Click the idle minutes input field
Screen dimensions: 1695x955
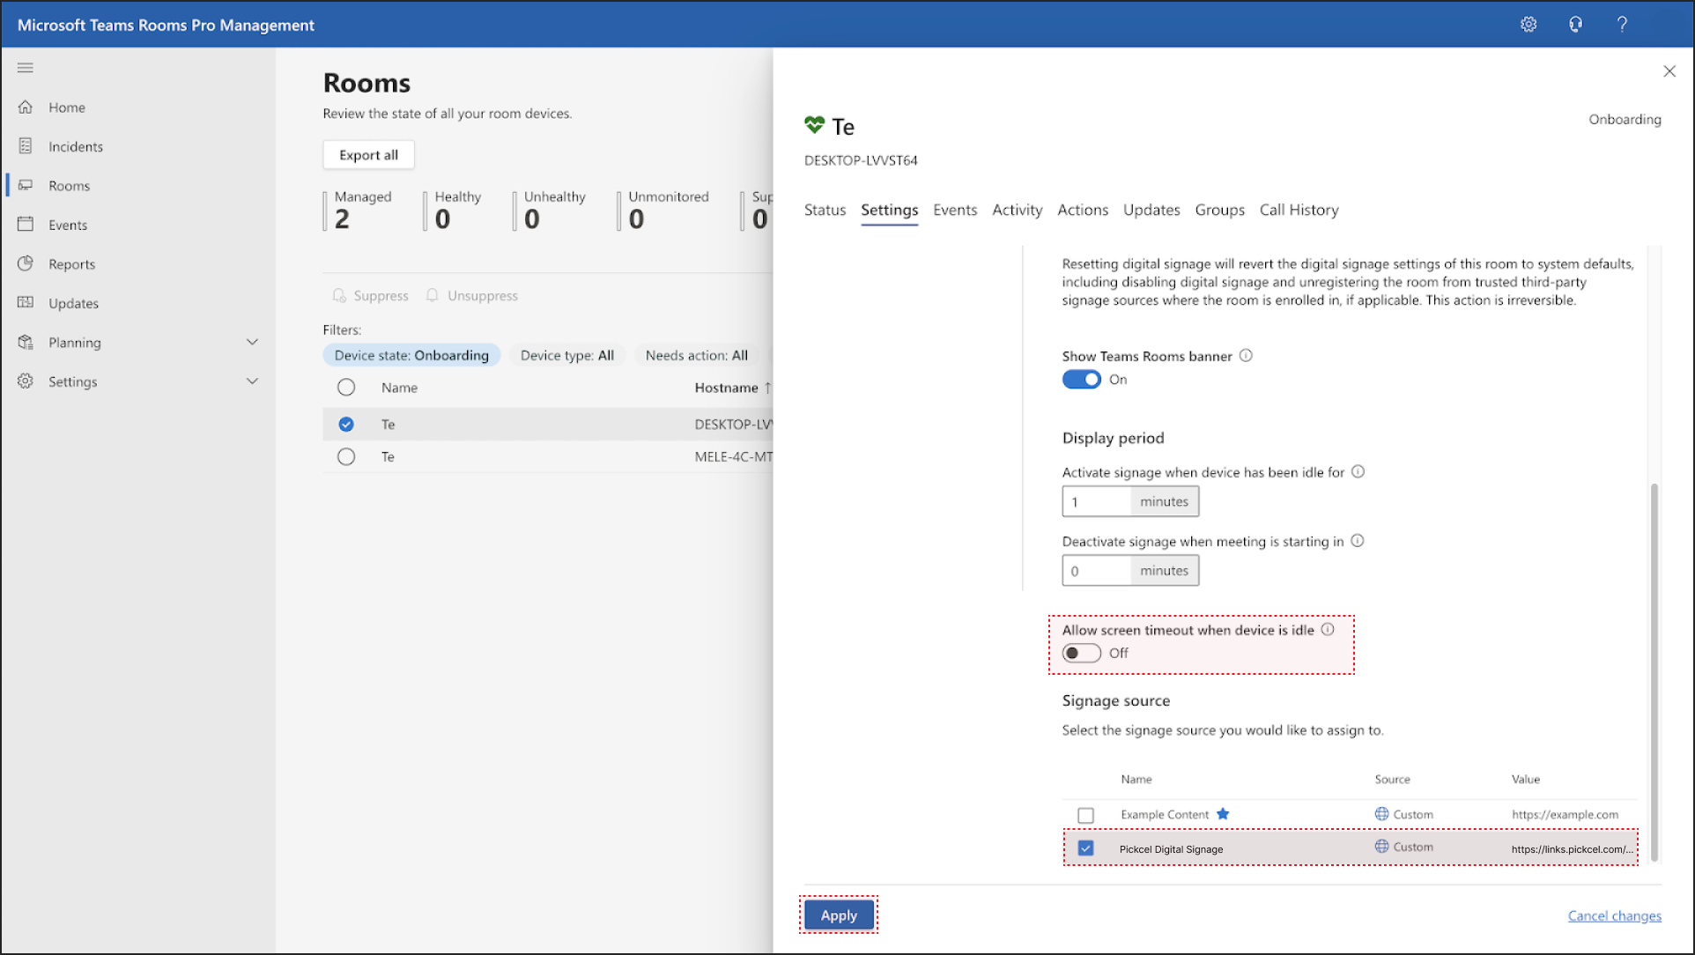tap(1097, 501)
